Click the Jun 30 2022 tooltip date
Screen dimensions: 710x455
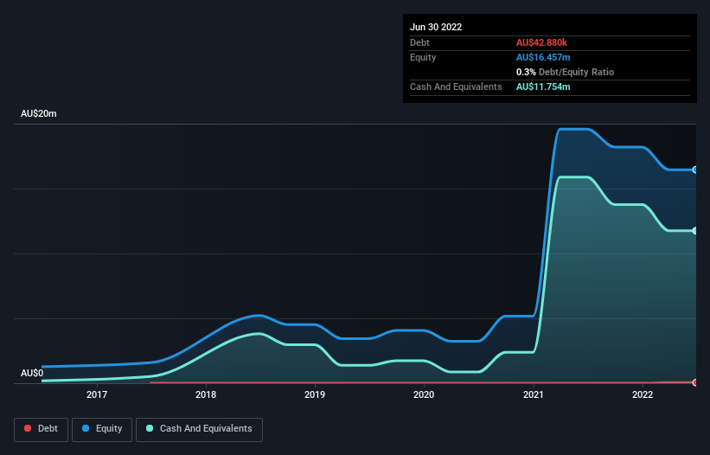click(x=436, y=27)
